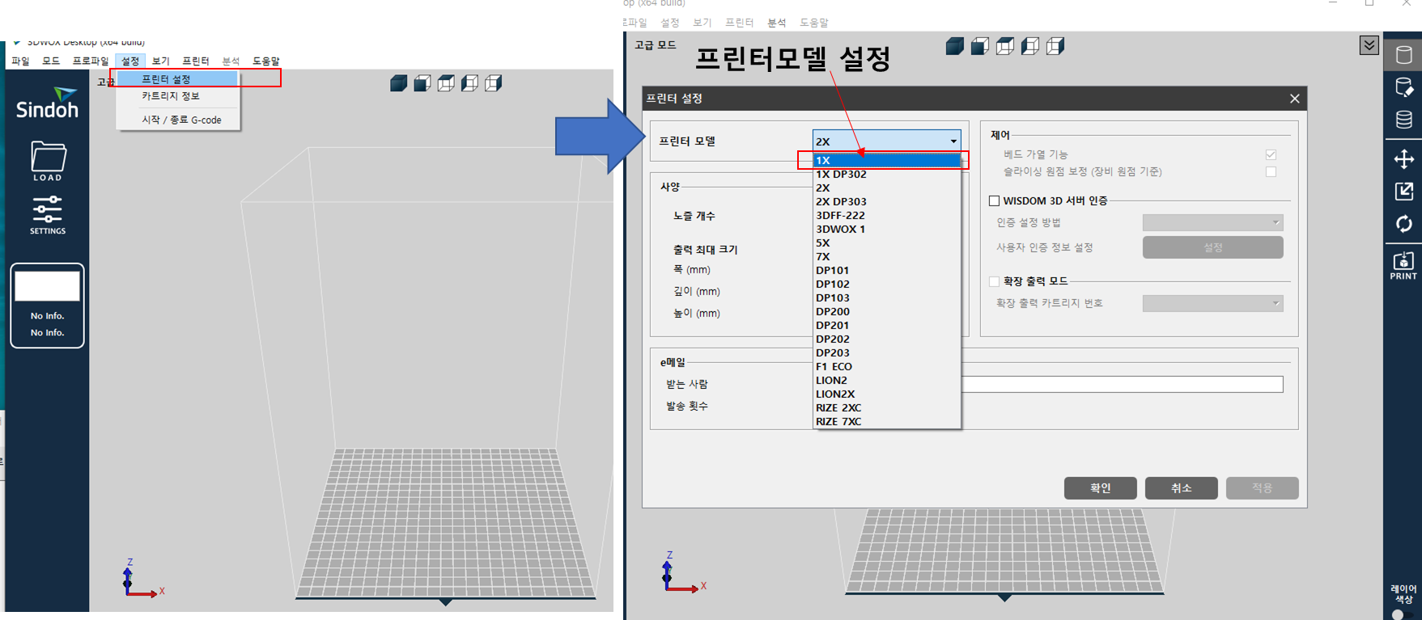Choose 프린터 설정 from the 설정 menu
1422x620 pixels.
pos(178,78)
